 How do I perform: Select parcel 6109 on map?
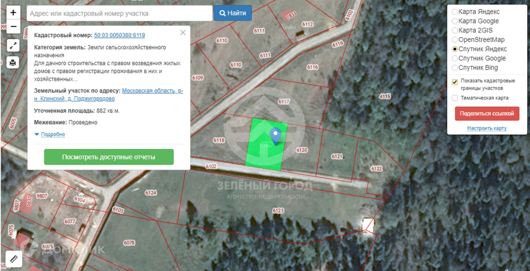pos(198,78)
